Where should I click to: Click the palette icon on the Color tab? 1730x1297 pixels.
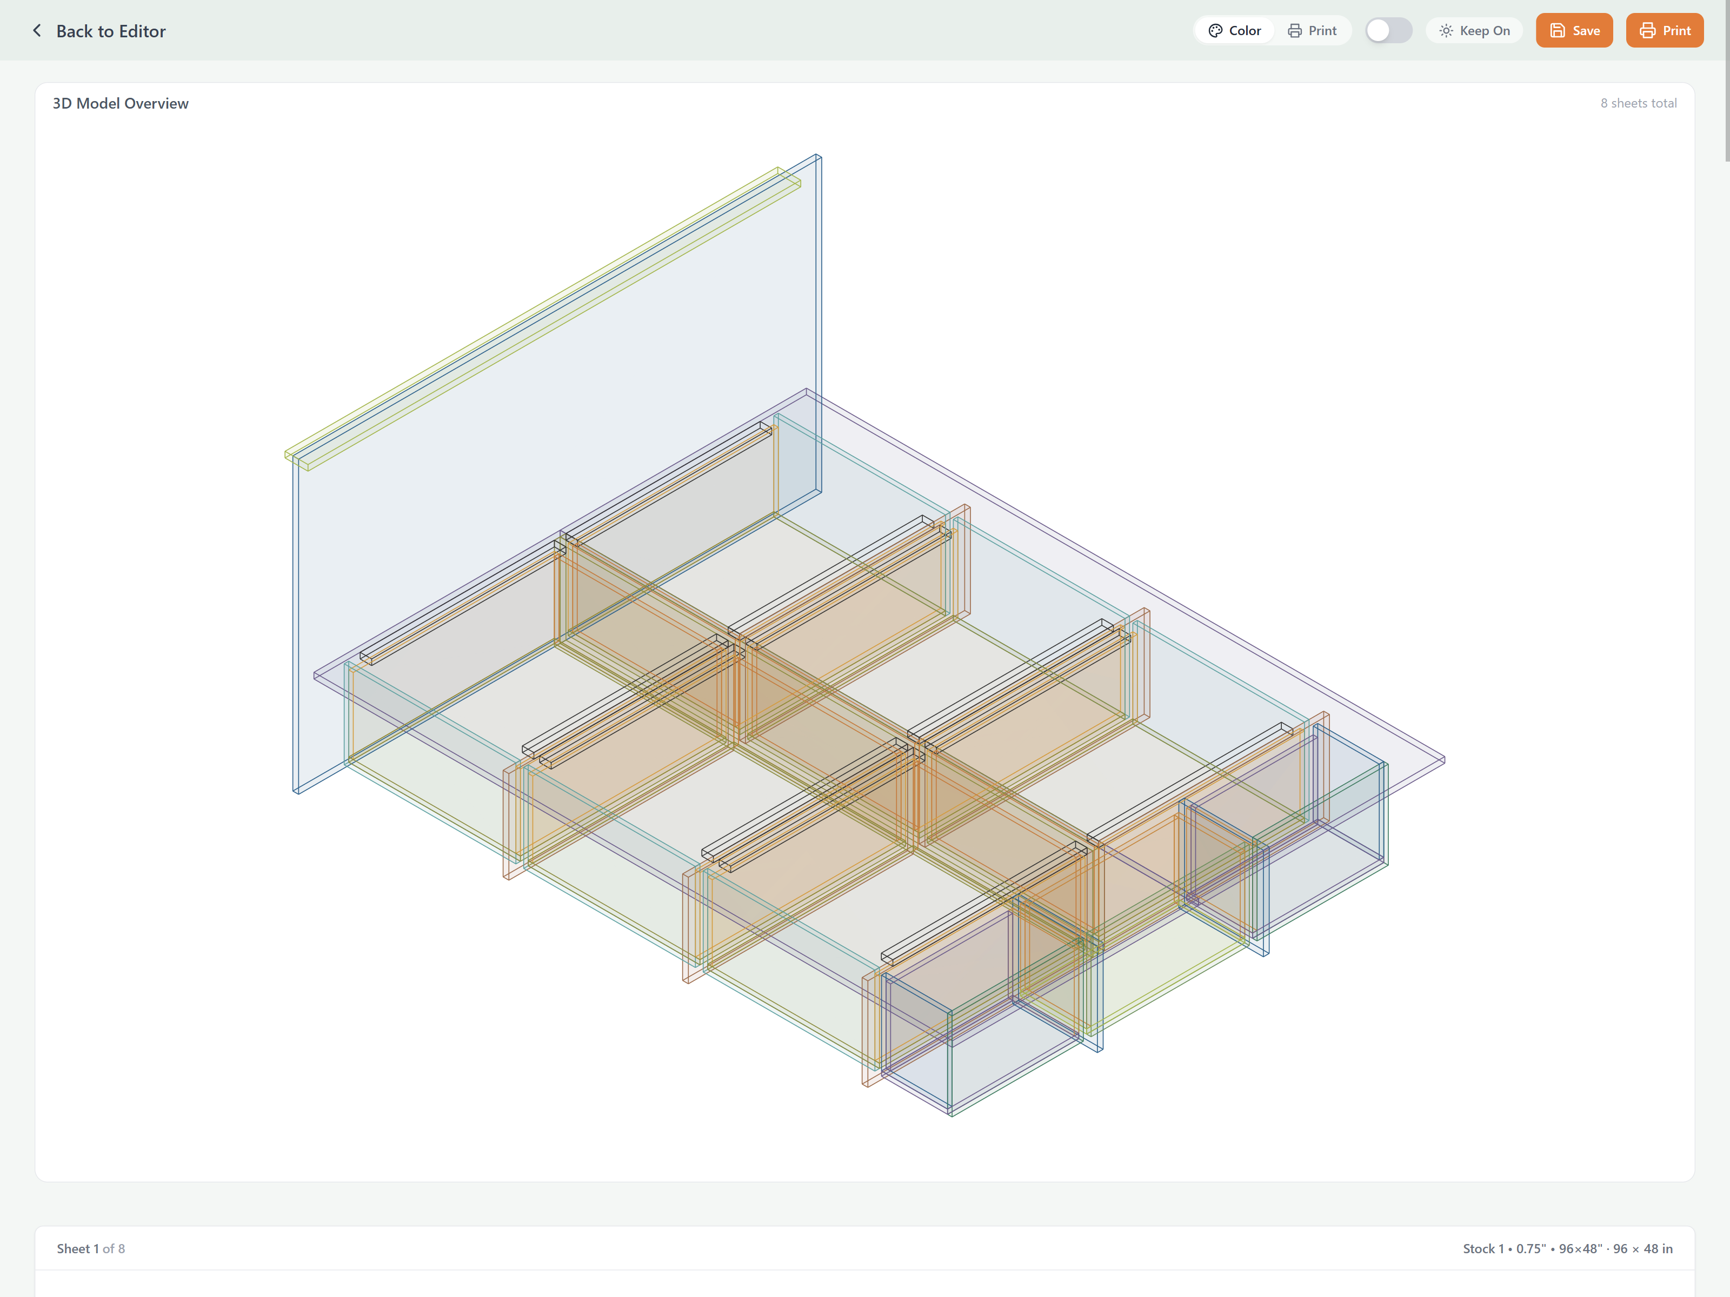tap(1215, 30)
